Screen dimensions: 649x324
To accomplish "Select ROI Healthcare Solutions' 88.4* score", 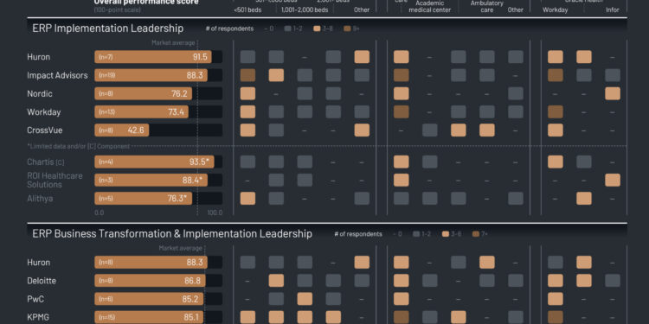I will (192, 181).
